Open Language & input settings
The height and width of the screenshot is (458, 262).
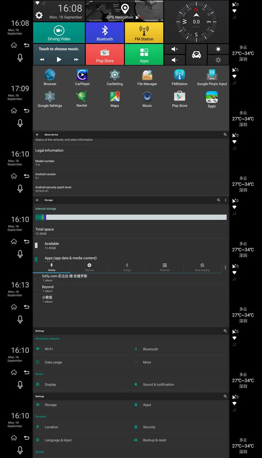pyautogui.click(x=82, y=440)
